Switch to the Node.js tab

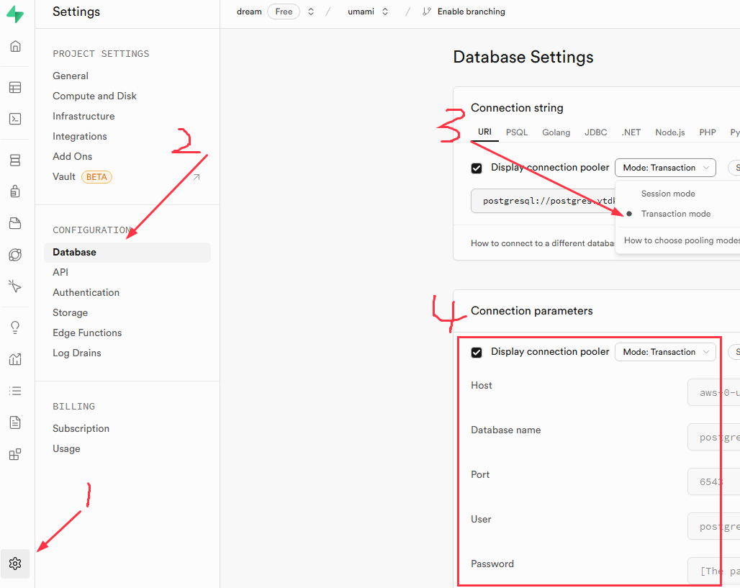[669, 132]
